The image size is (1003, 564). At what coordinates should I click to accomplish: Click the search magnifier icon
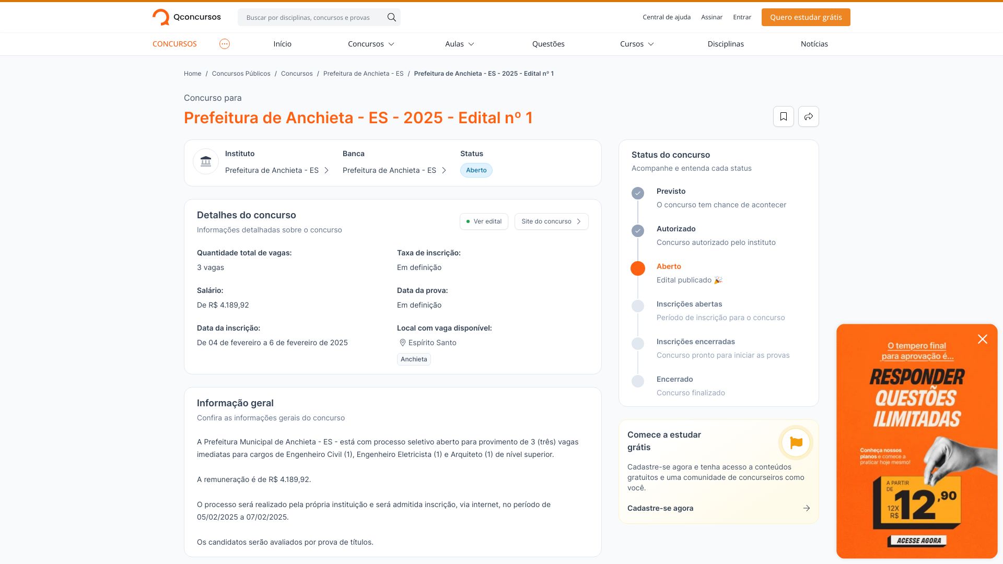pos(392,17)
